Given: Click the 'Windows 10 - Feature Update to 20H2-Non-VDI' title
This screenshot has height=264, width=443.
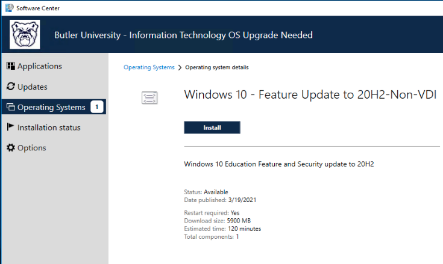Looking at the screenshot, I should click(x=310, y=94).
